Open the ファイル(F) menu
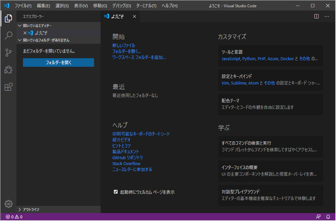This screenshot has height=221, width=336. [x=23, y=6]
